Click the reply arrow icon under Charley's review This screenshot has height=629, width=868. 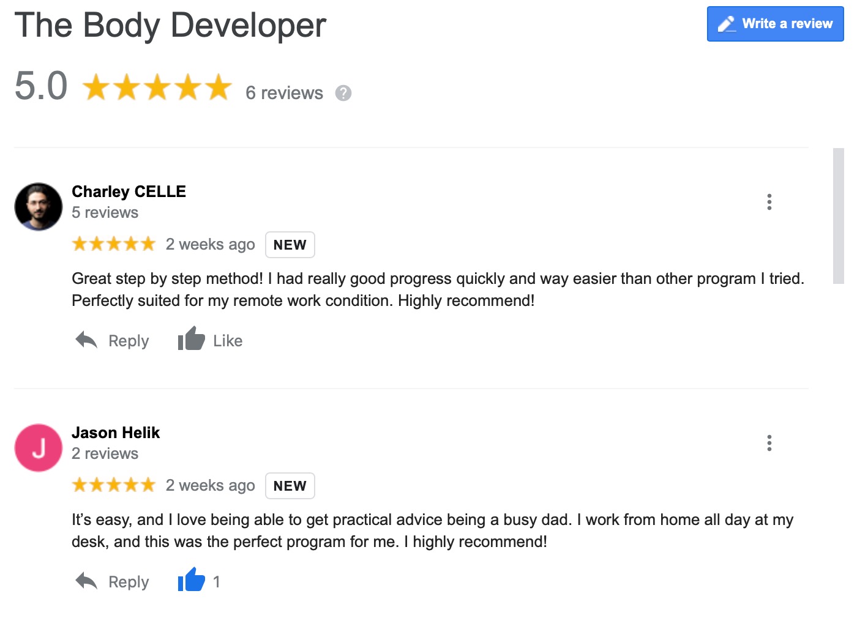[86, 340]
